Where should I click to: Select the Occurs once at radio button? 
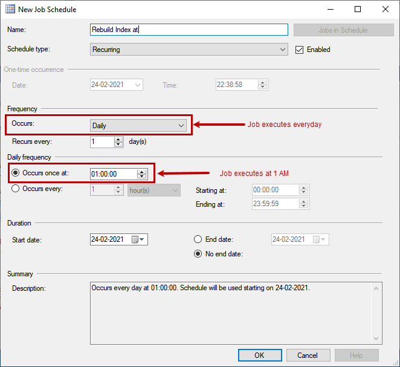pos(16,173)
